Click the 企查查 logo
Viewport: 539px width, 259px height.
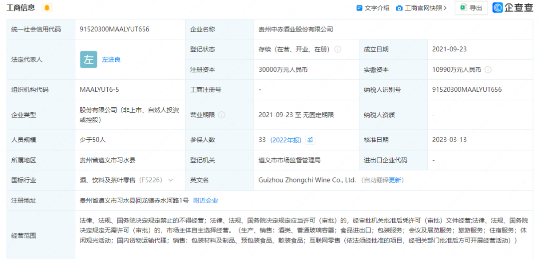point(513,7)
